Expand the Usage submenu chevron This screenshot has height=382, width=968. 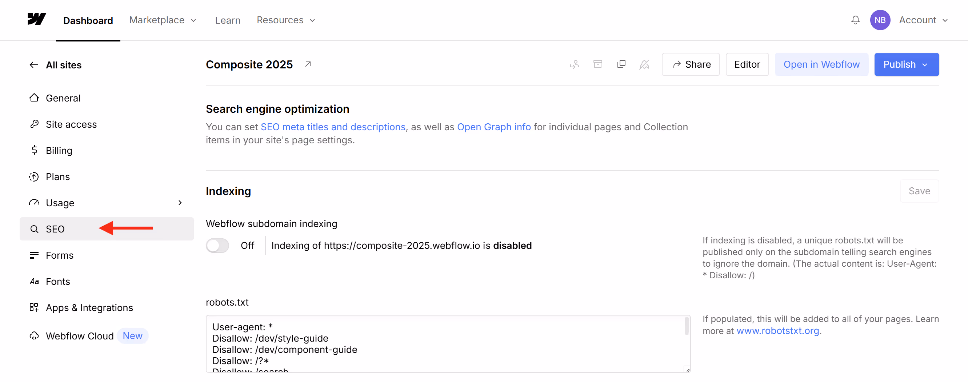(180, 203)
